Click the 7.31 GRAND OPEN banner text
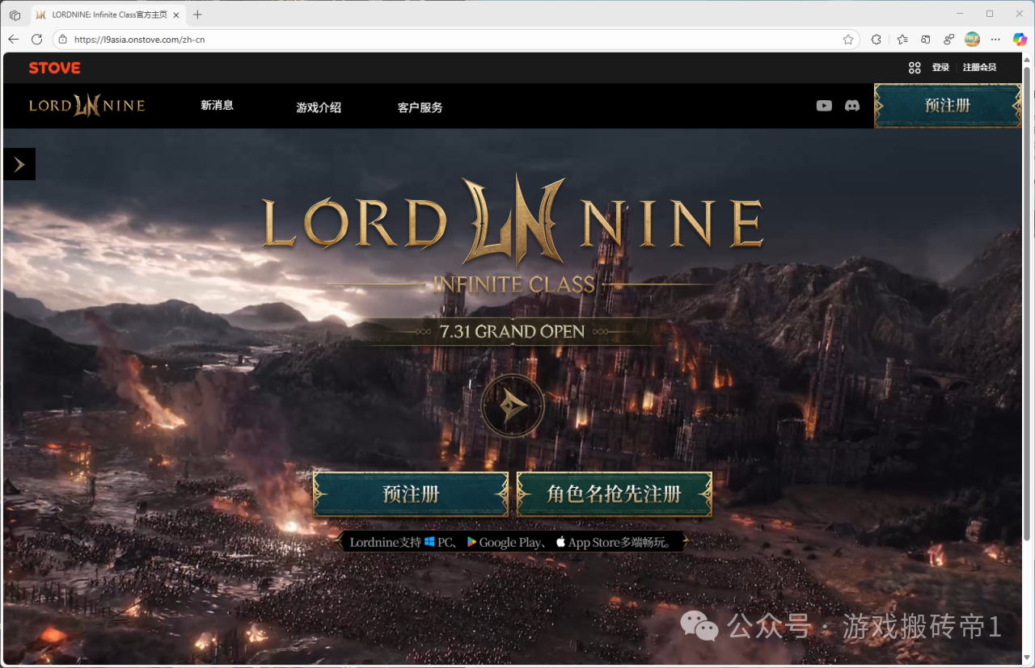The image size is (1035, 668). 512,332
